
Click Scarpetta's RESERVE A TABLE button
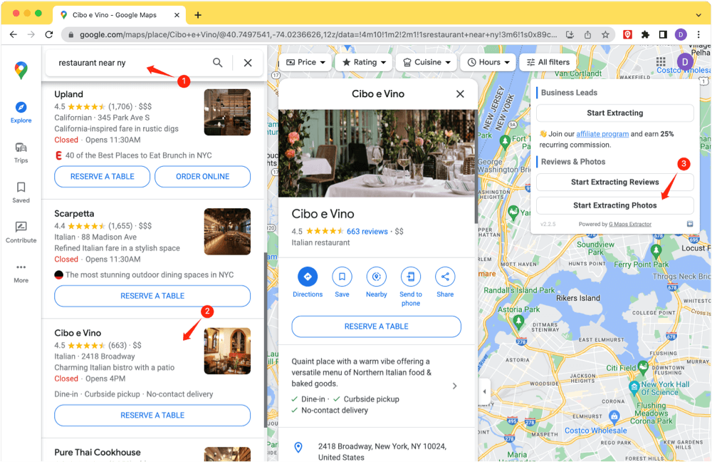tap(152, 296)
